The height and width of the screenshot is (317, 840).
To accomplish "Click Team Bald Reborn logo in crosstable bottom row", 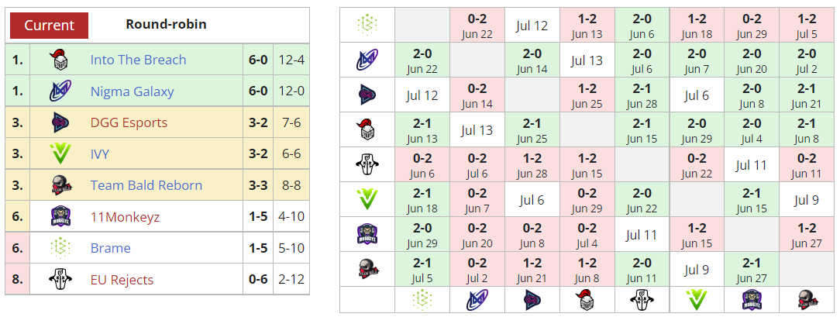I will tap(807, 300).
